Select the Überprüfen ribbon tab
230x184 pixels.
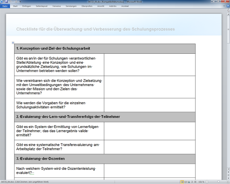pos(87,7)
